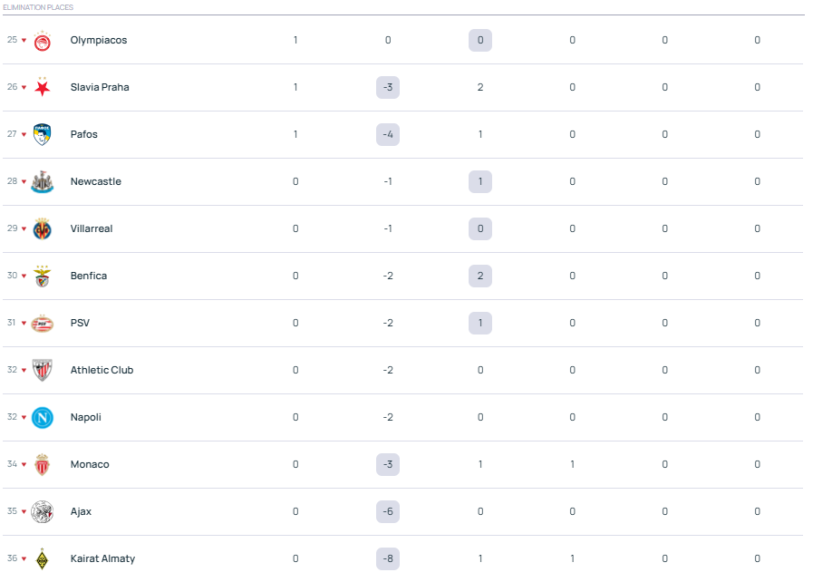Click the yellow Villarreal badge

tap(43, 229)
